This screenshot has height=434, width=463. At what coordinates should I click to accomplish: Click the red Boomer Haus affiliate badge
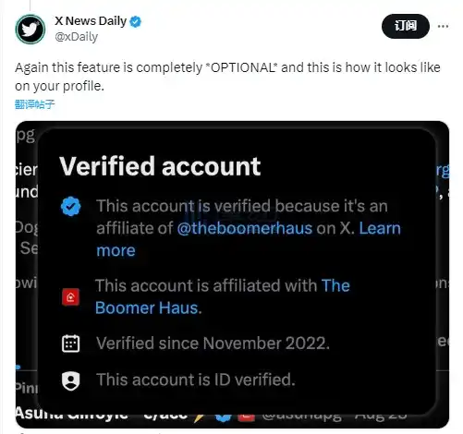(70, 297)
